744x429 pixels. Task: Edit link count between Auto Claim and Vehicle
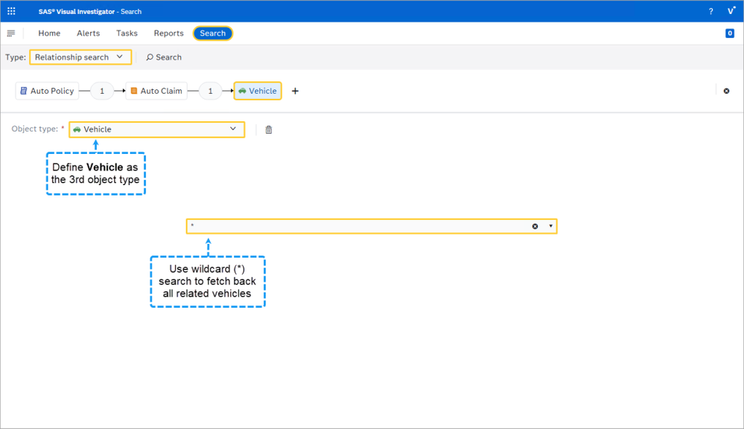(x=210, y=91)
